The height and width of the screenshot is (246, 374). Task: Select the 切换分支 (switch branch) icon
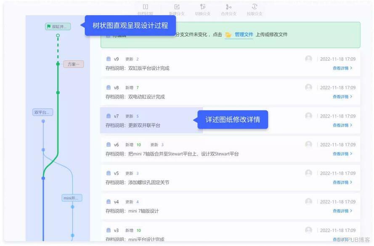[x=203, y=7]
